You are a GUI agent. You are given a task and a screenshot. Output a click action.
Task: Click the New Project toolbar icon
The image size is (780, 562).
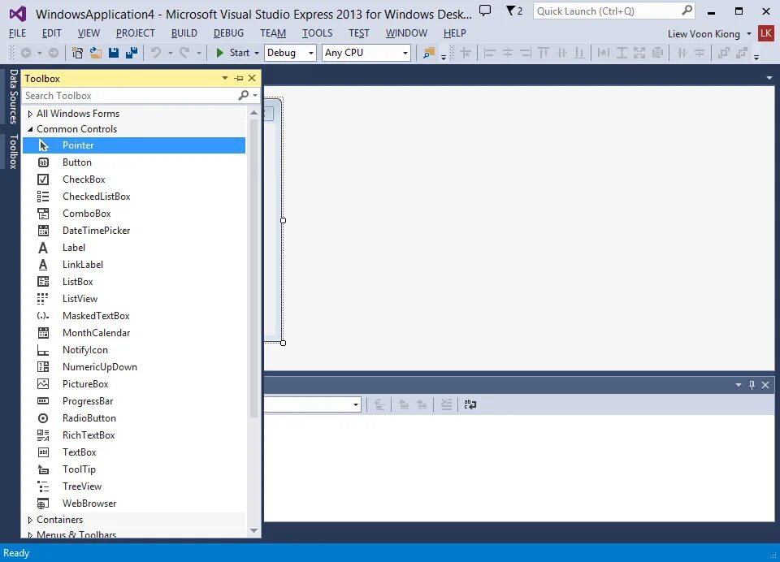(x=77, y=53)
